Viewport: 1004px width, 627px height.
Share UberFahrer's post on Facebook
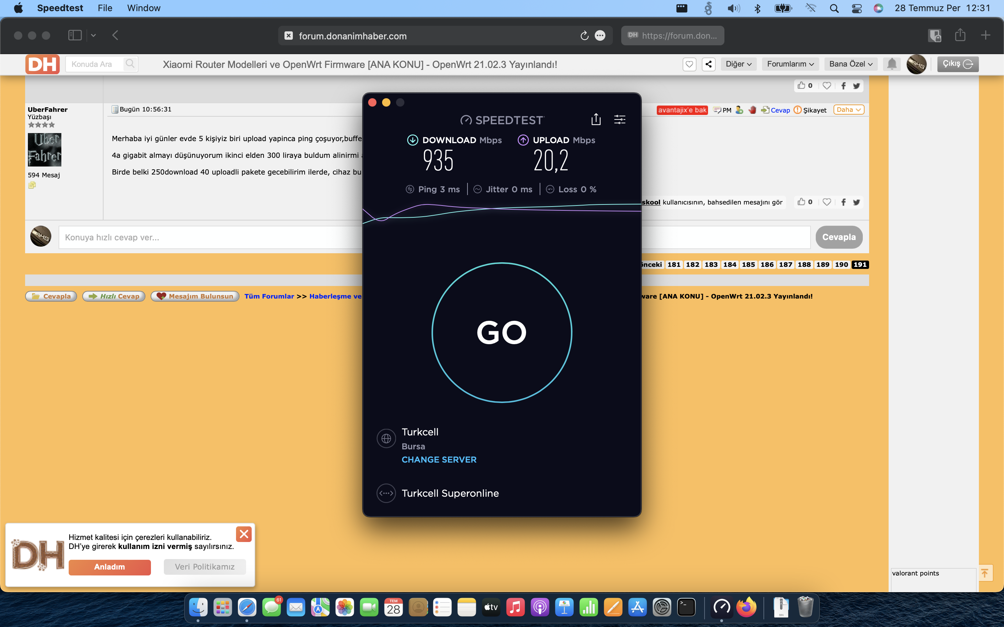click(843, 202)
